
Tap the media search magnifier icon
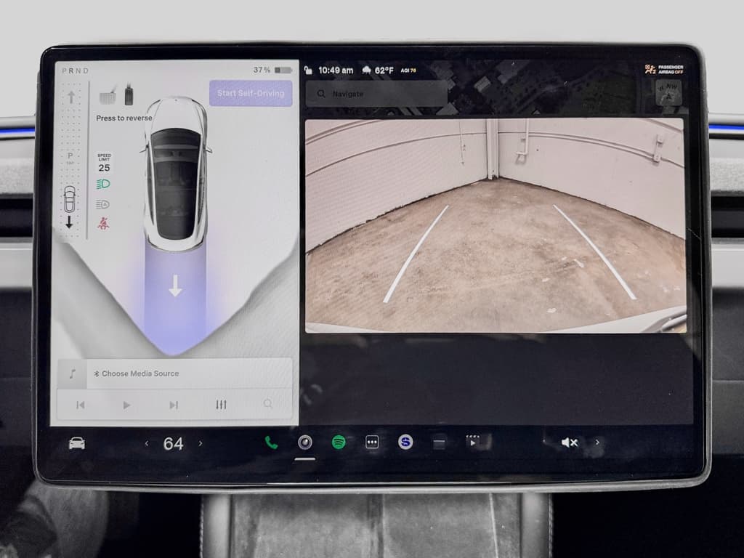click(x=267, y=405)
